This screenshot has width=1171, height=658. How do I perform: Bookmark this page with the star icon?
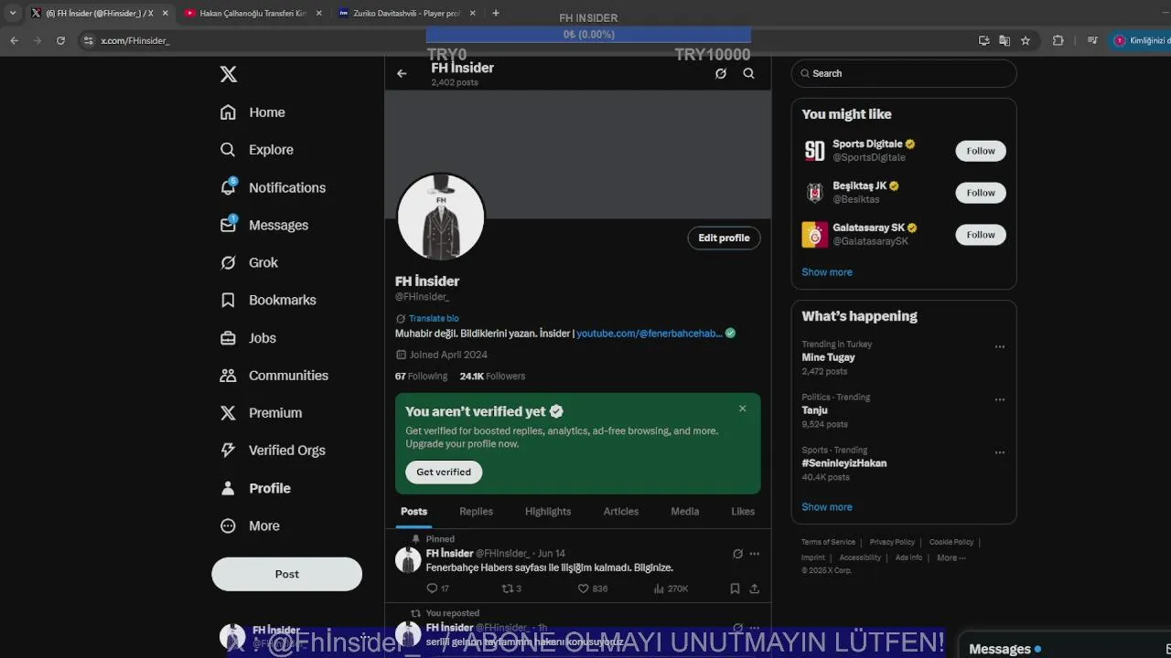pyautogui.click(x=1026, y=40)
